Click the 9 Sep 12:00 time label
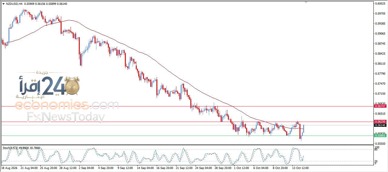This screenshot has height=172, width=388. coord(125,168)
